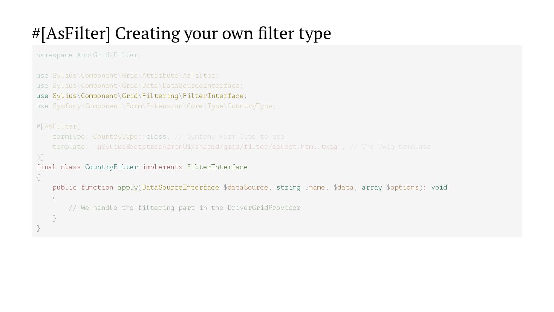554x312 pixels.
Task: Click the DriverGridProvider comment line
Action: tap(185, 208)
